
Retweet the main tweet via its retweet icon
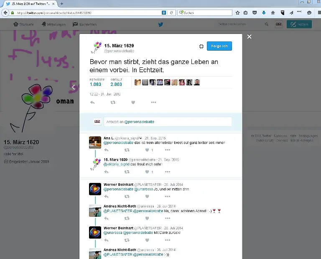(113, 103)
